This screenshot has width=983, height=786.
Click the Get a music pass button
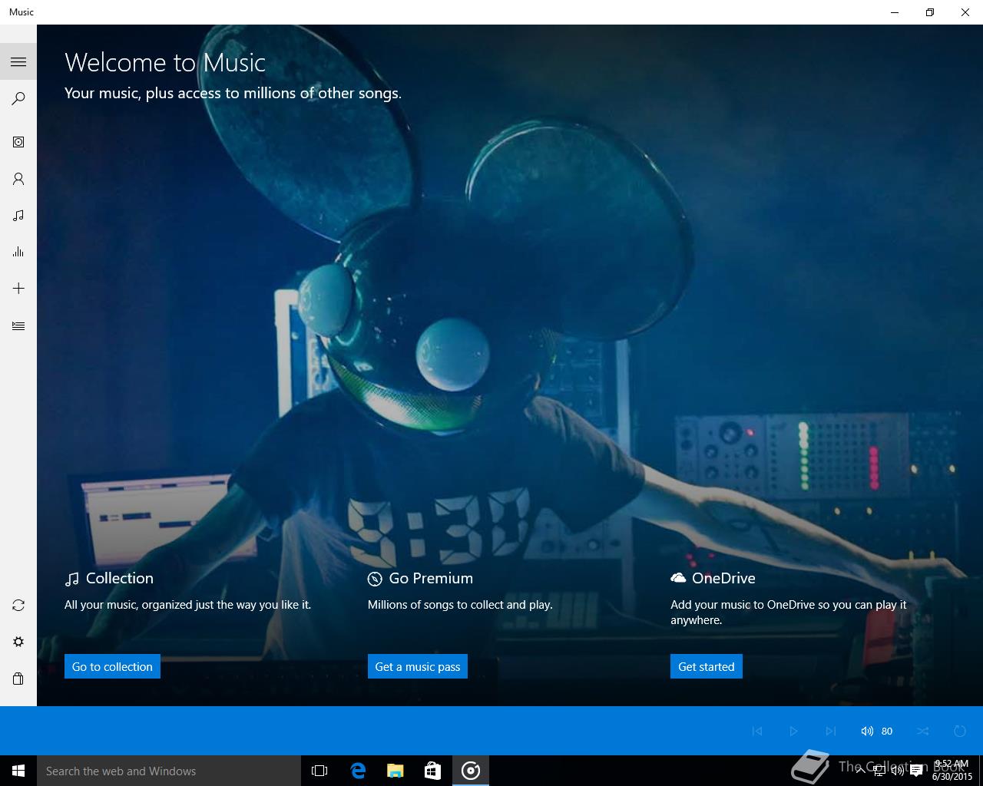[417, 666]
